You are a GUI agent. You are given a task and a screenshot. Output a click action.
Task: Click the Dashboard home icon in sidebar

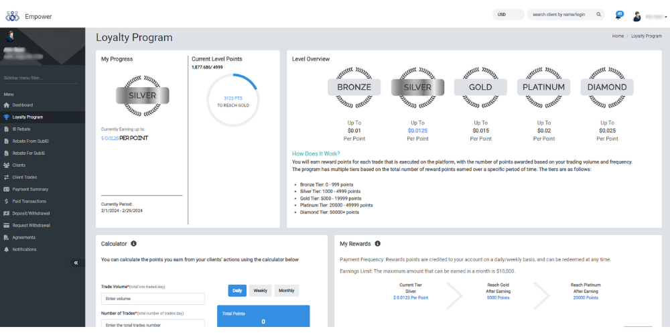(x=7, y=105)
